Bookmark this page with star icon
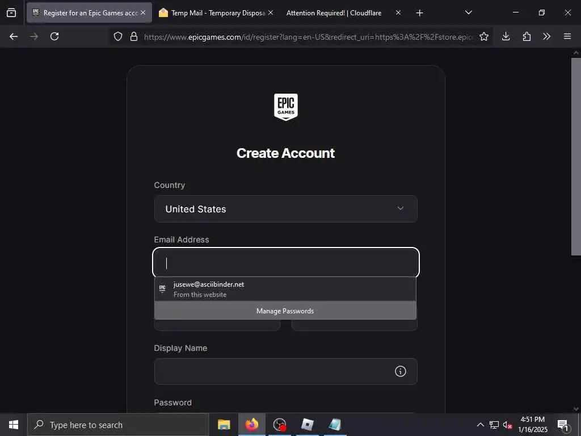 tap(484, 36)
